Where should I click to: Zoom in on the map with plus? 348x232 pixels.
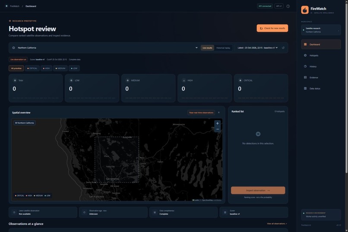click(x=218, y=123)
